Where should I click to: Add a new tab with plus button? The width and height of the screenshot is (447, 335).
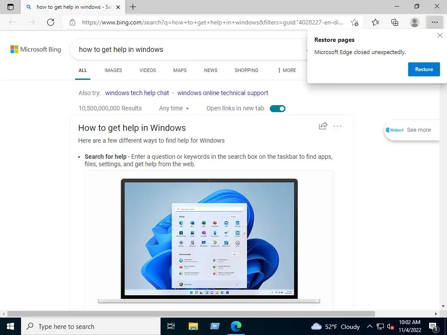[x=133, y=7]
